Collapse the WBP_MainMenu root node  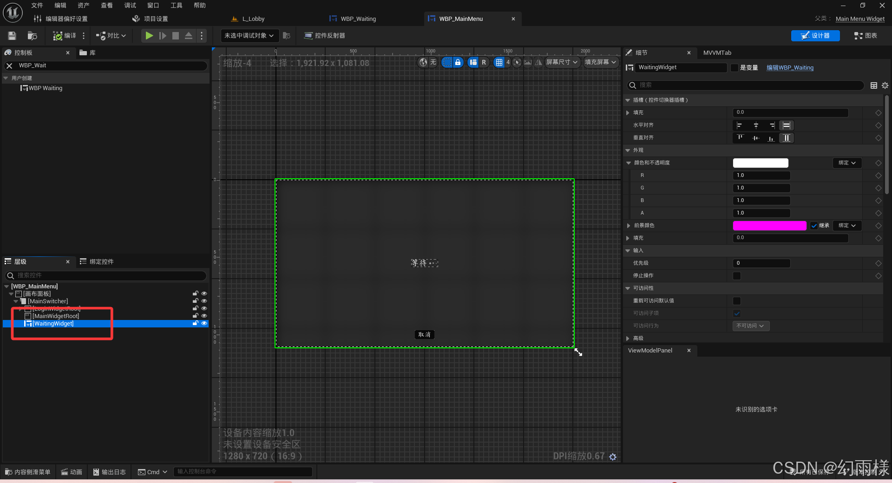(7, 287)
